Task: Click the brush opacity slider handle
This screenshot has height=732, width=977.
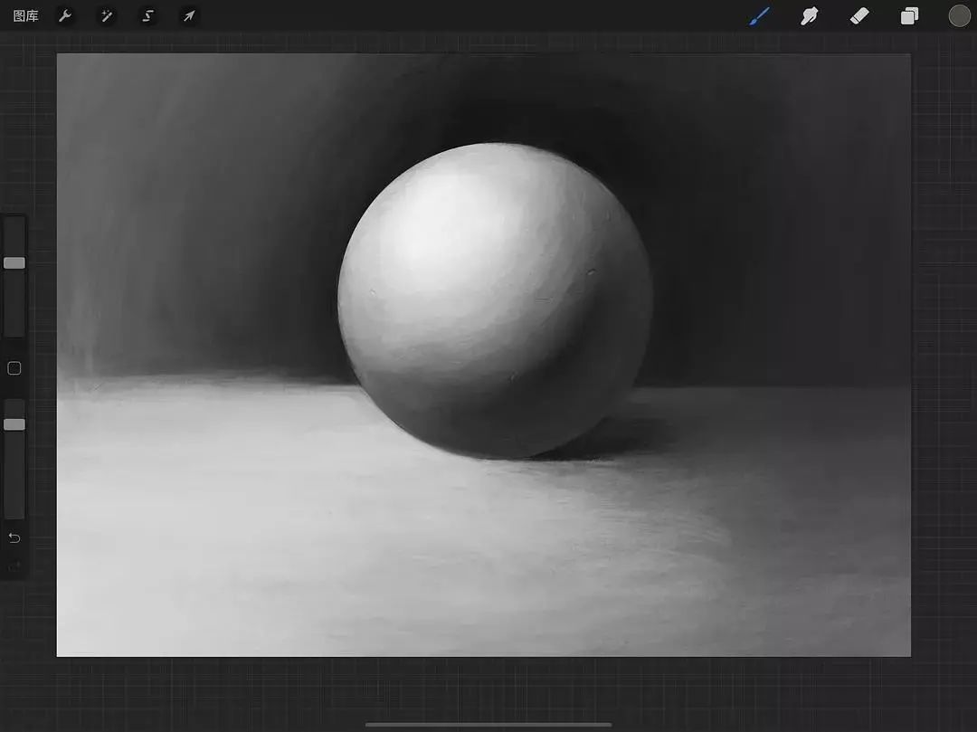Action: click(14, 424)
